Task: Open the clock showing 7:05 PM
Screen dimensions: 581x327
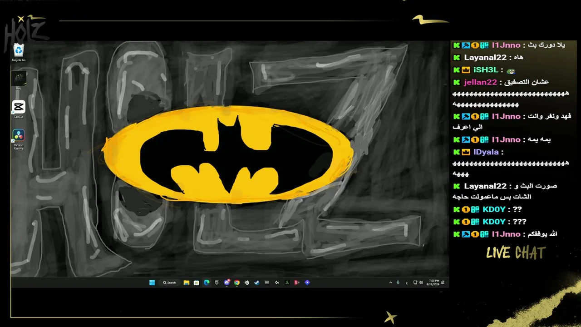Action: 433,282
